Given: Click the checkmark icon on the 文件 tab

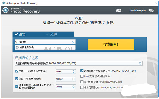Looking at the screenshot, I should pos(48,34).
